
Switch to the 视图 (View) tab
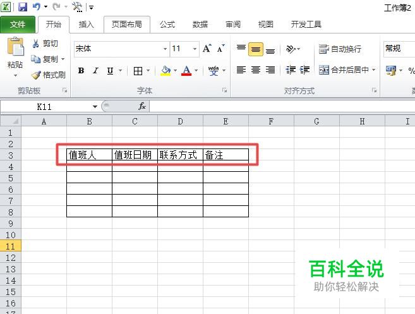(266, 25)
